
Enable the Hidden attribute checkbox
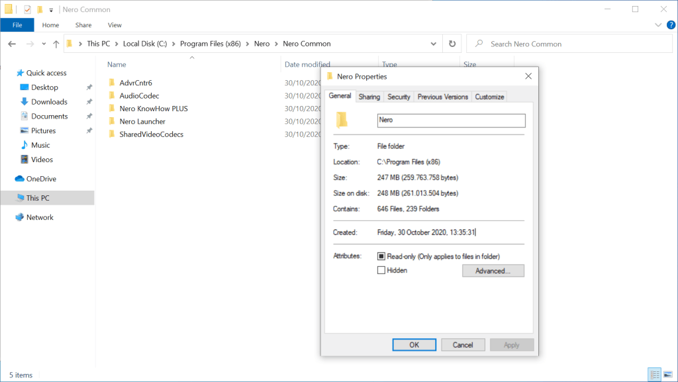click(x=381, y=270)
